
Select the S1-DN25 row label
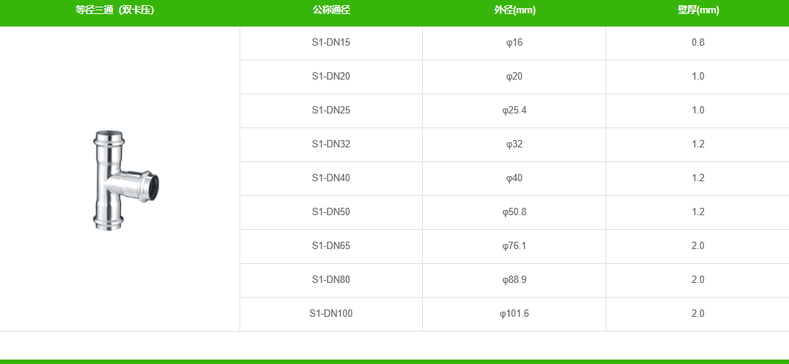pos(331,111)
